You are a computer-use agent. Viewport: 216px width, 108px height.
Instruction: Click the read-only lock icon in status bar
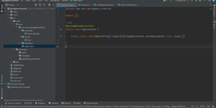tap(213, 106)
